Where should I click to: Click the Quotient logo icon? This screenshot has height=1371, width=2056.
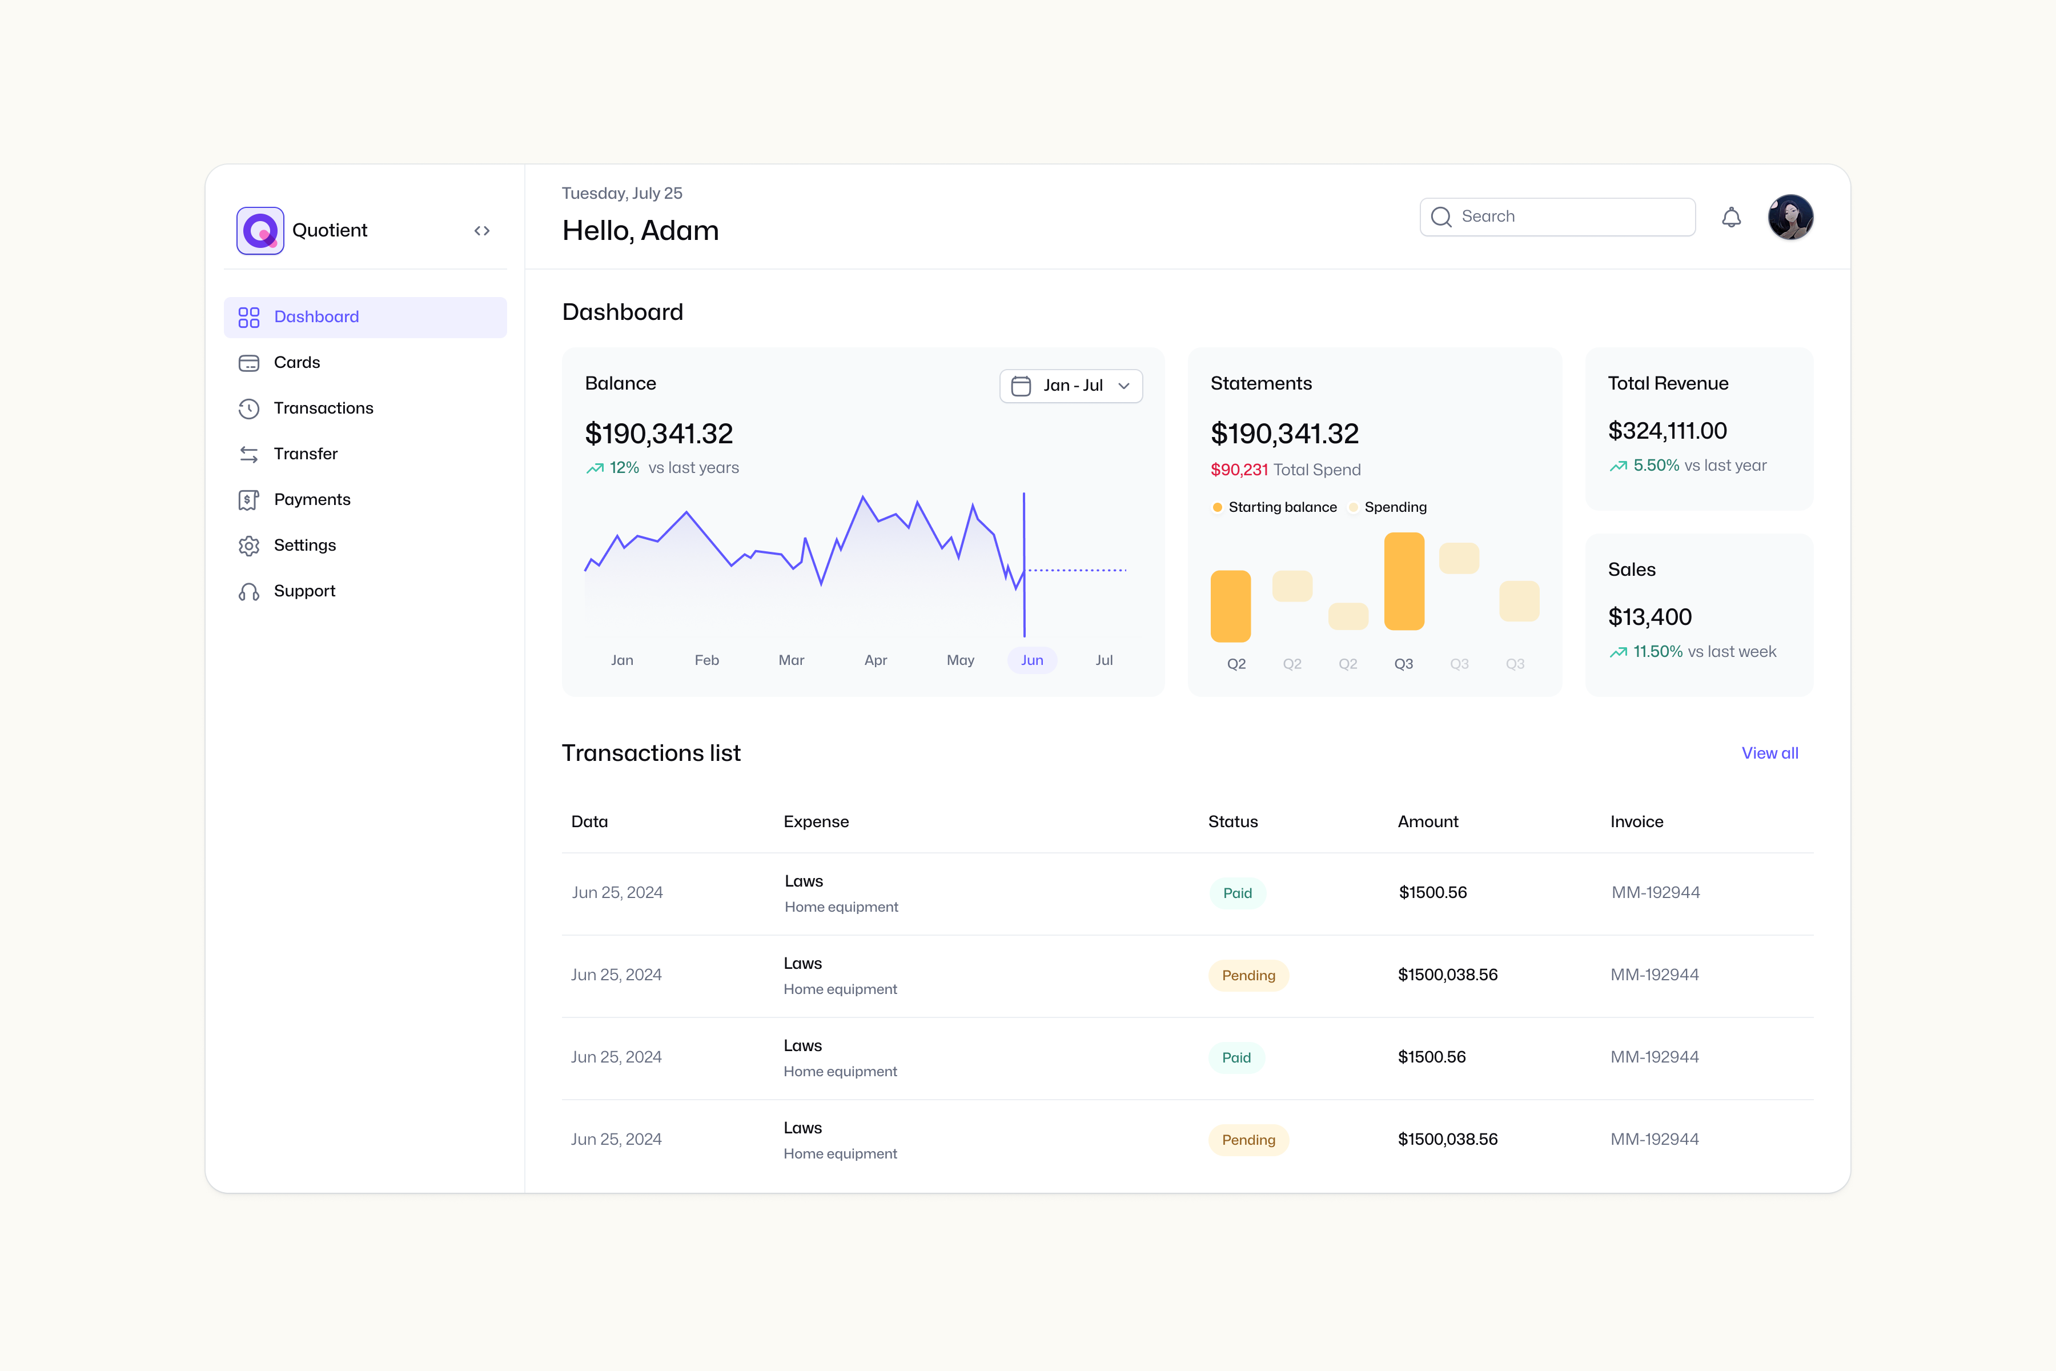[x=260, y=231]
